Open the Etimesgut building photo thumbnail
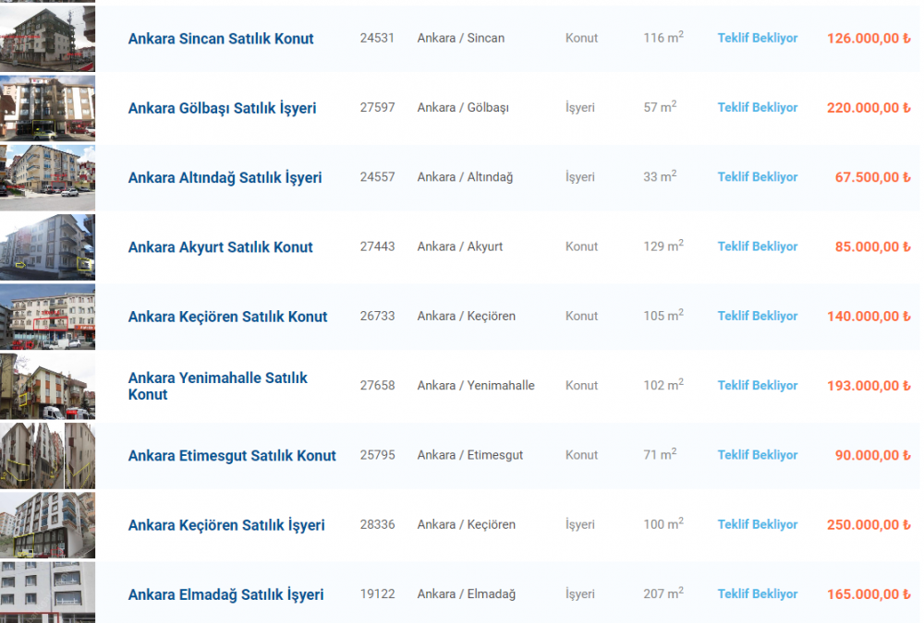Image resolution: width=924 pixels, height=623 pixels. click(47, 455)
